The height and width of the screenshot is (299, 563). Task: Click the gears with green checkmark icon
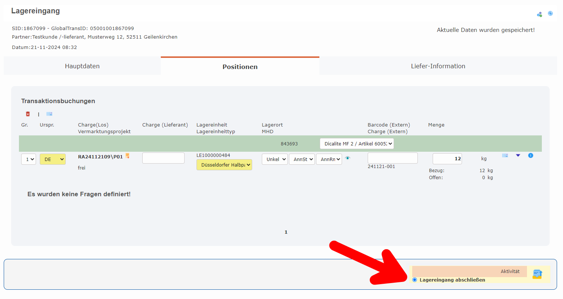pyautogui.click(x=540, y=14)
